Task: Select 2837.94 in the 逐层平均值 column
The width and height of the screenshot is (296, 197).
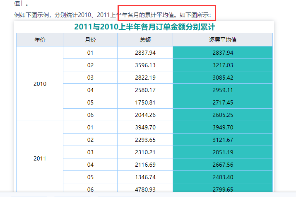Action: tap(223, 53)
